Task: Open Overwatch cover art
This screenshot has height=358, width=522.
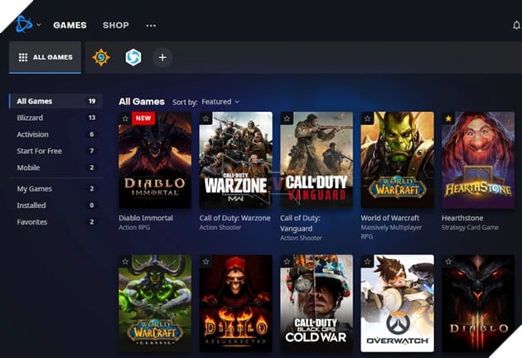Action: [x=398, y=303]
